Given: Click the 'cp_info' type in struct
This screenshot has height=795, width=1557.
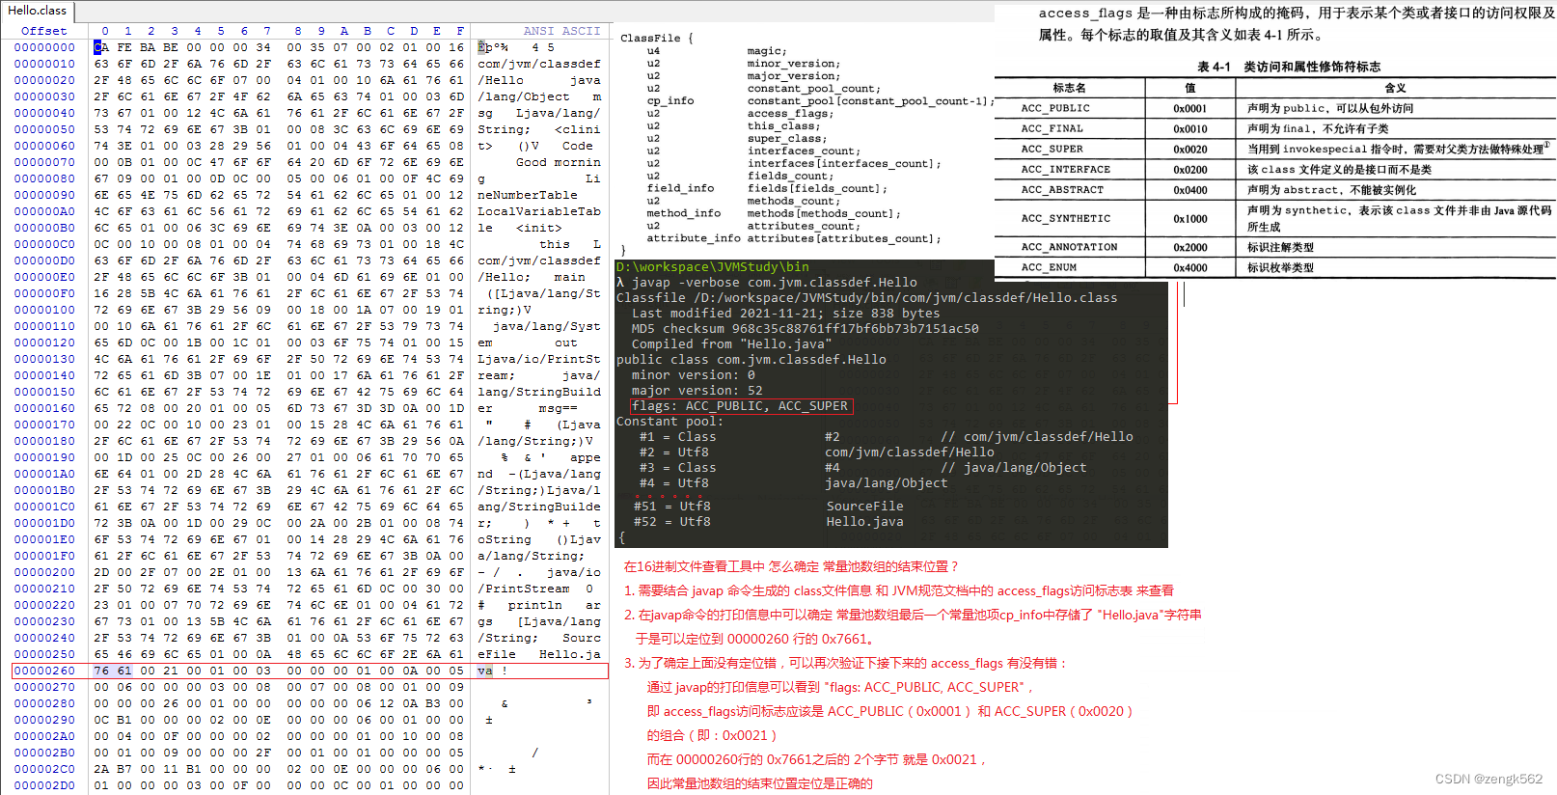Looking at the screenshot, I should [x=670, y=101].
